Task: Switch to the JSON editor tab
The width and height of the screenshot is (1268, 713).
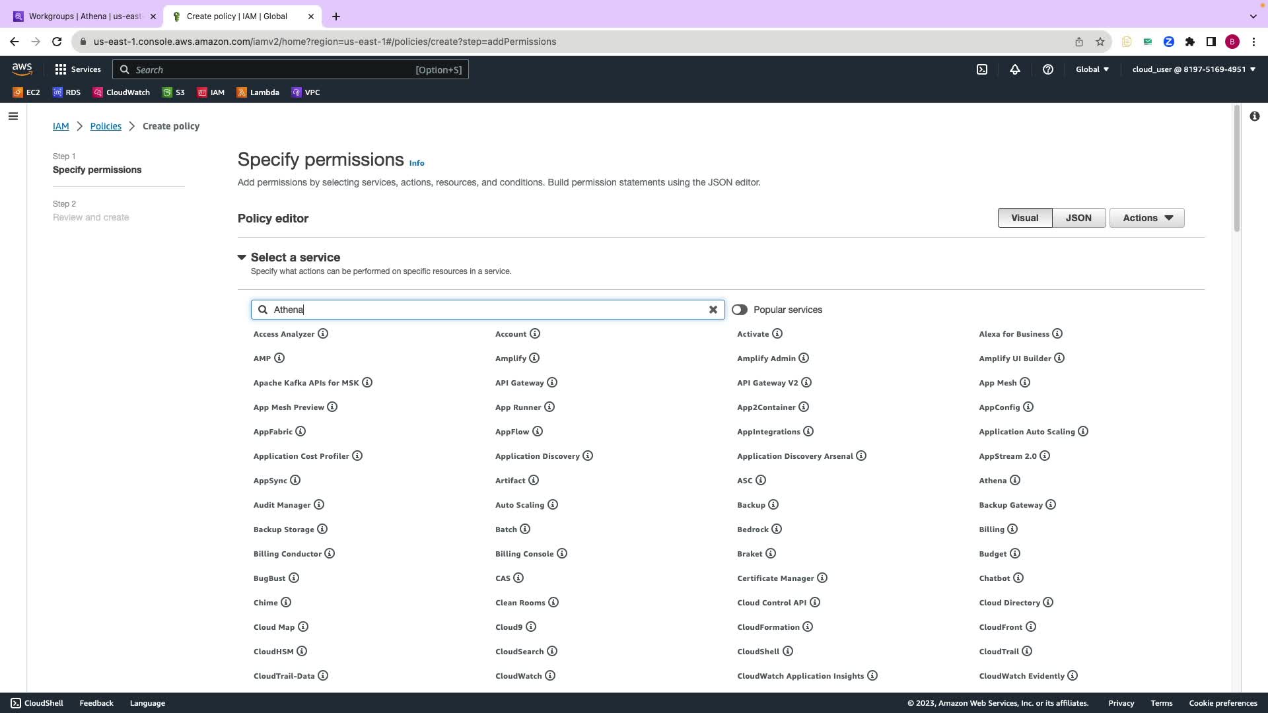Action: tap(1078, 218)
